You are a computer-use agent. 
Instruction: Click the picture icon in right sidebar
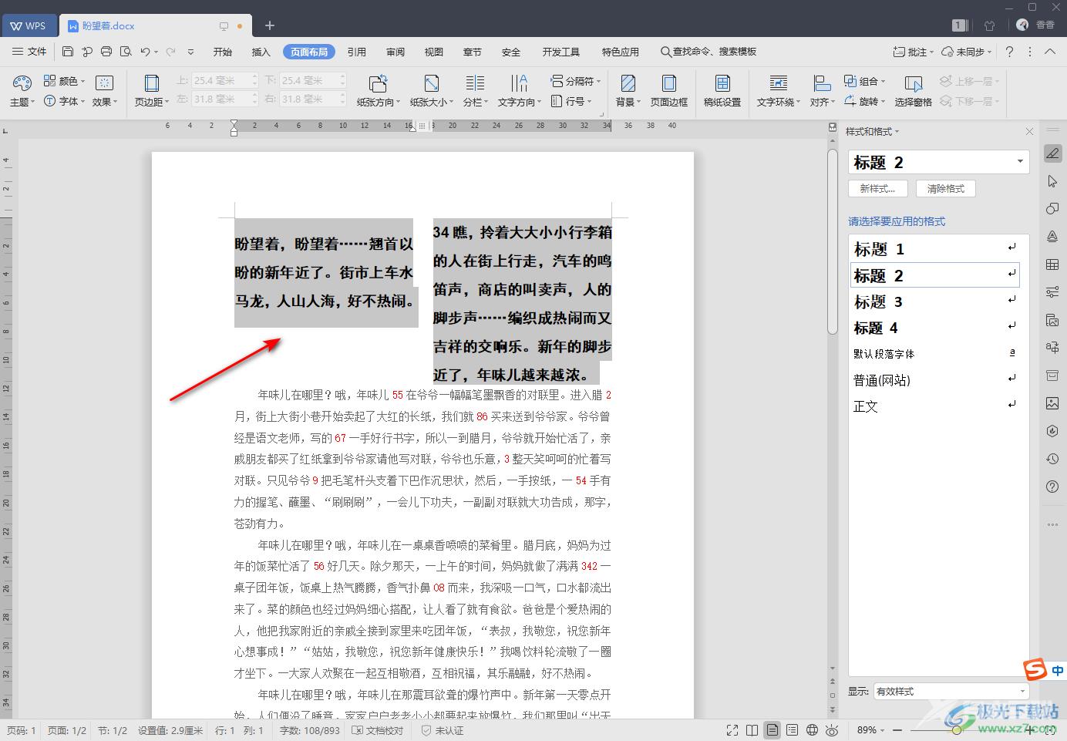(x=1052, y=403)
